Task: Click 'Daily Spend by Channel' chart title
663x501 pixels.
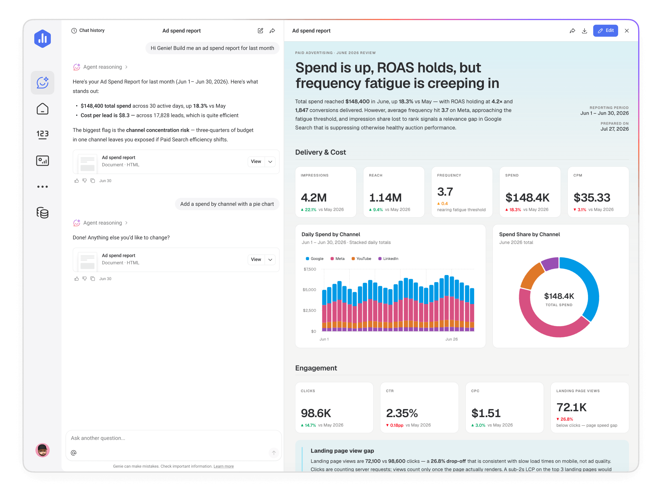Action: (x=331, y=234)
